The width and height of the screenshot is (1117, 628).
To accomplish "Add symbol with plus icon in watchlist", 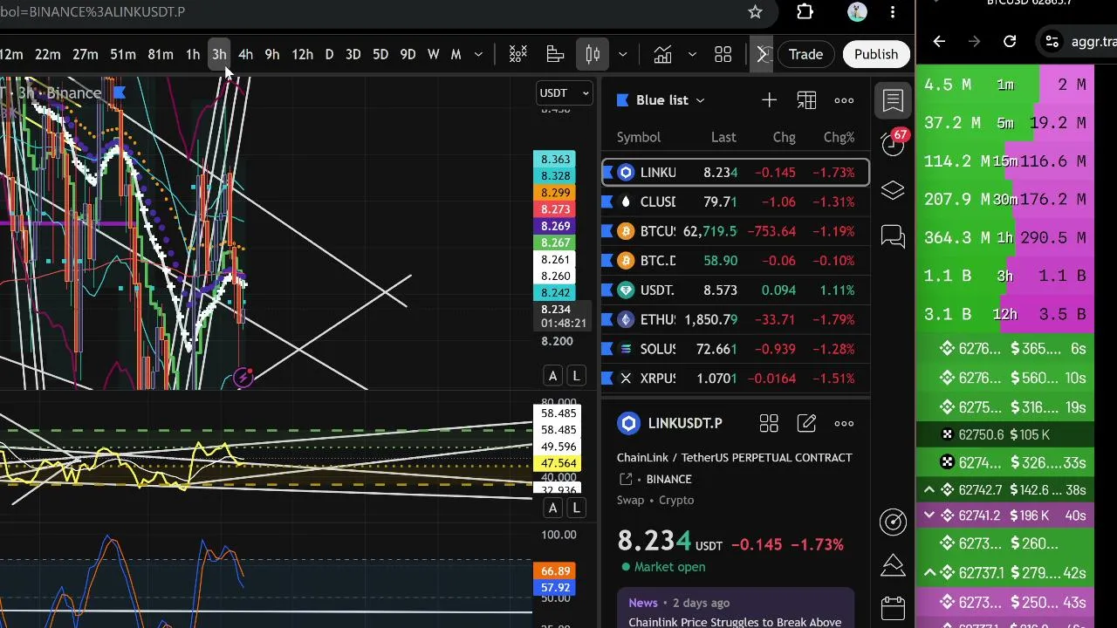I will pyautogui.click(x=769, y=100).
